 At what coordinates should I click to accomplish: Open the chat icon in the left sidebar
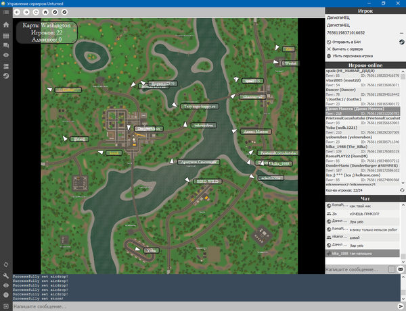(6, 45)
